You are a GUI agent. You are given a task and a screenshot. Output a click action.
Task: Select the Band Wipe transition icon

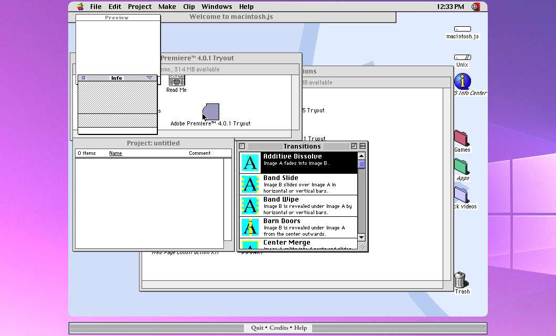[x=250, y=206]
